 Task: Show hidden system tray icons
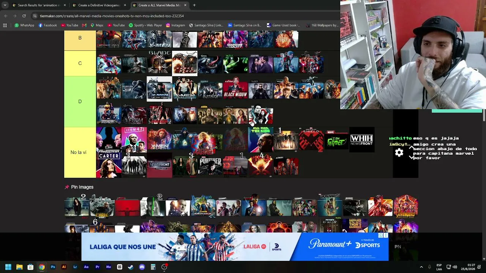click(x=421, y=267)
